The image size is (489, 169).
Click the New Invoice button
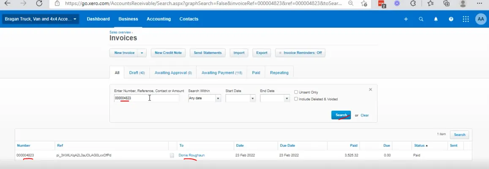point(124,53)
